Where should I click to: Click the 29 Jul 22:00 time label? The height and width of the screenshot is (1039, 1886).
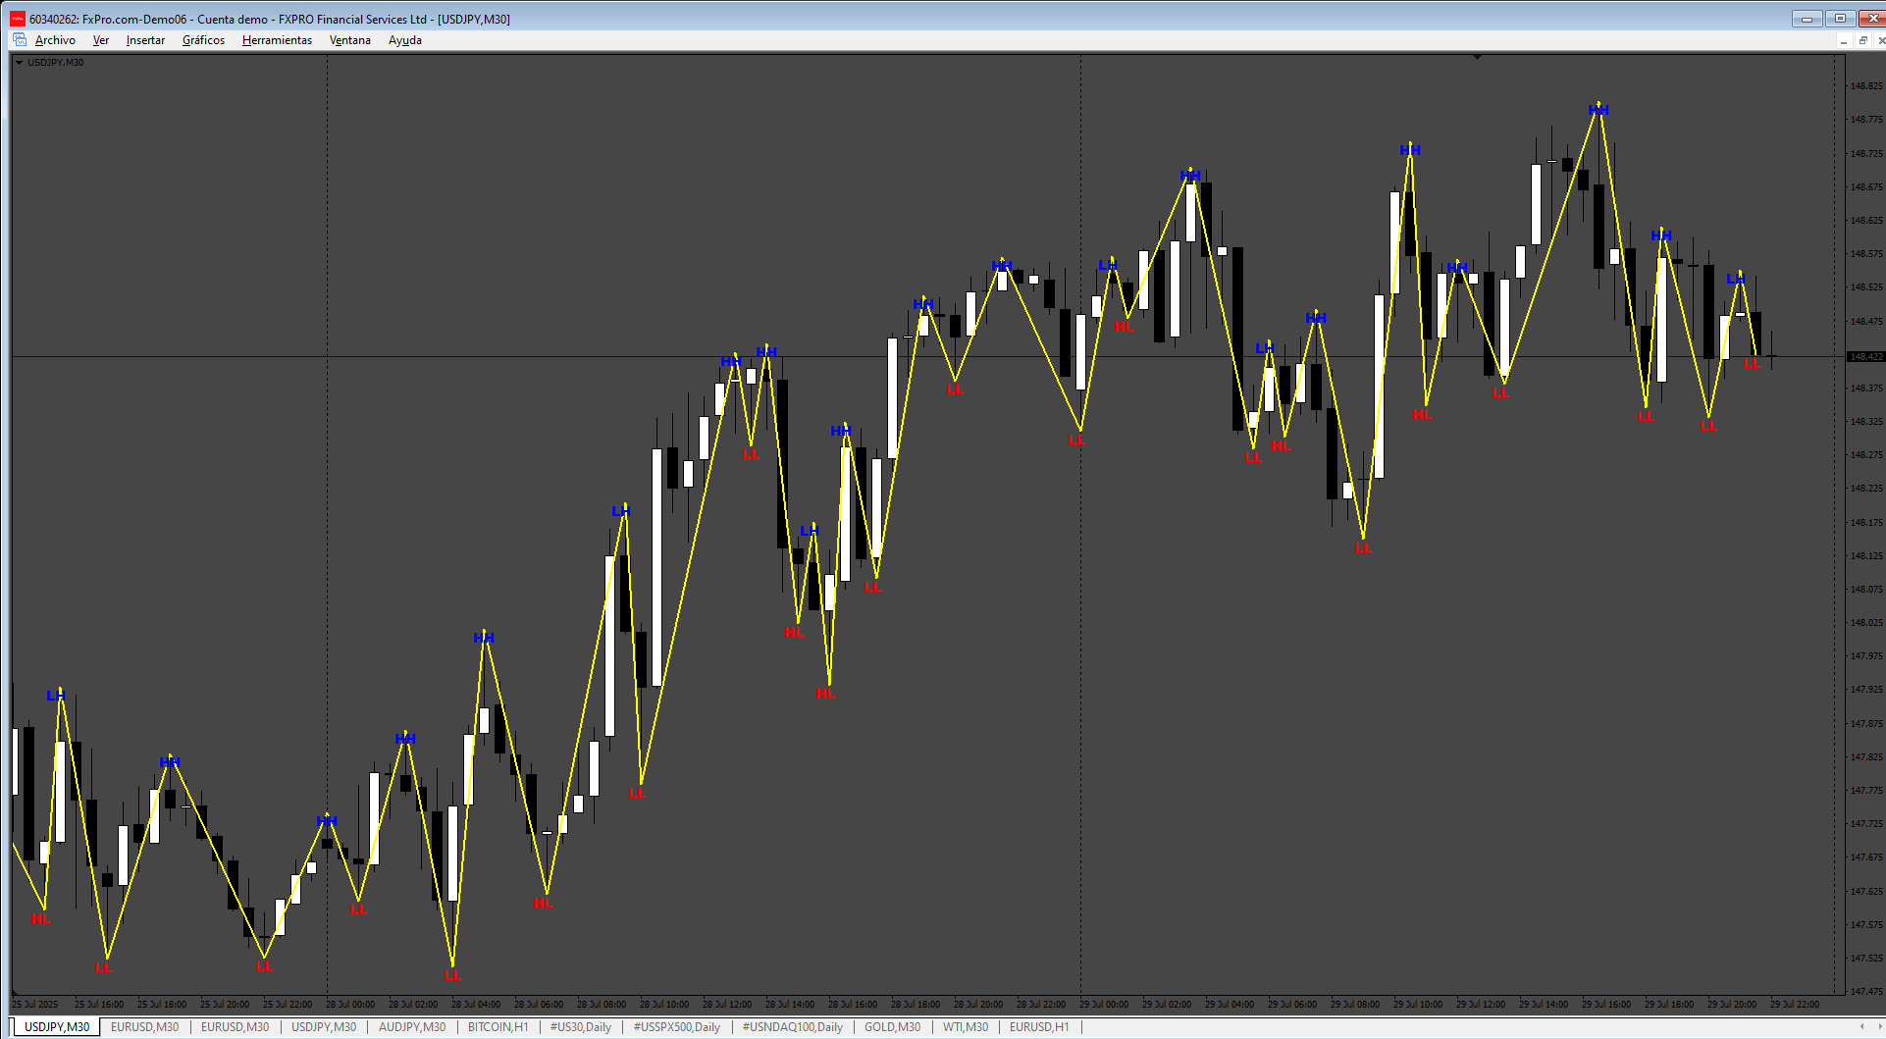click(1795, 1005)
